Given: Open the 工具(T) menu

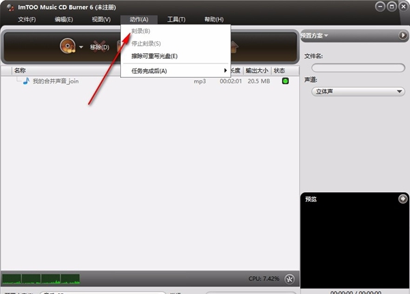Looking at the screenshot, I should (x=176, y=19).
